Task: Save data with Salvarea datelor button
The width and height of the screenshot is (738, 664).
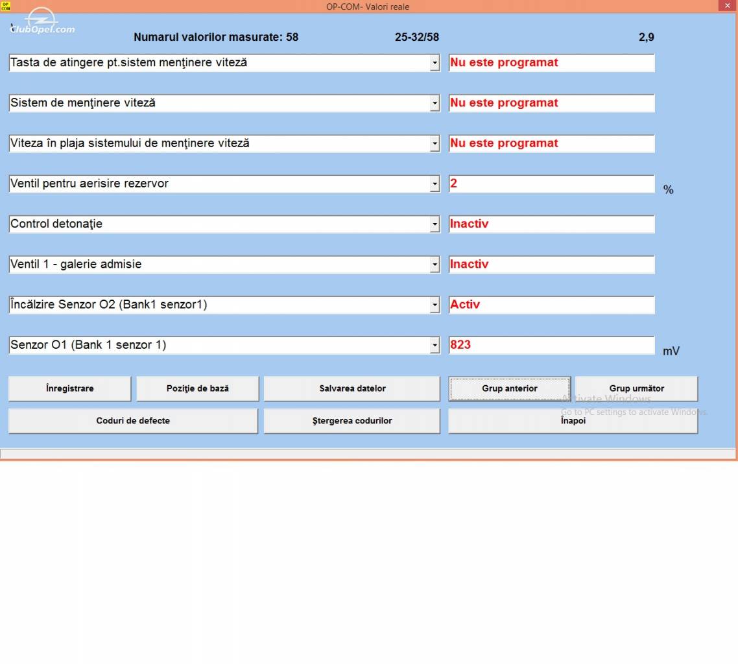Action: point(352,388)
